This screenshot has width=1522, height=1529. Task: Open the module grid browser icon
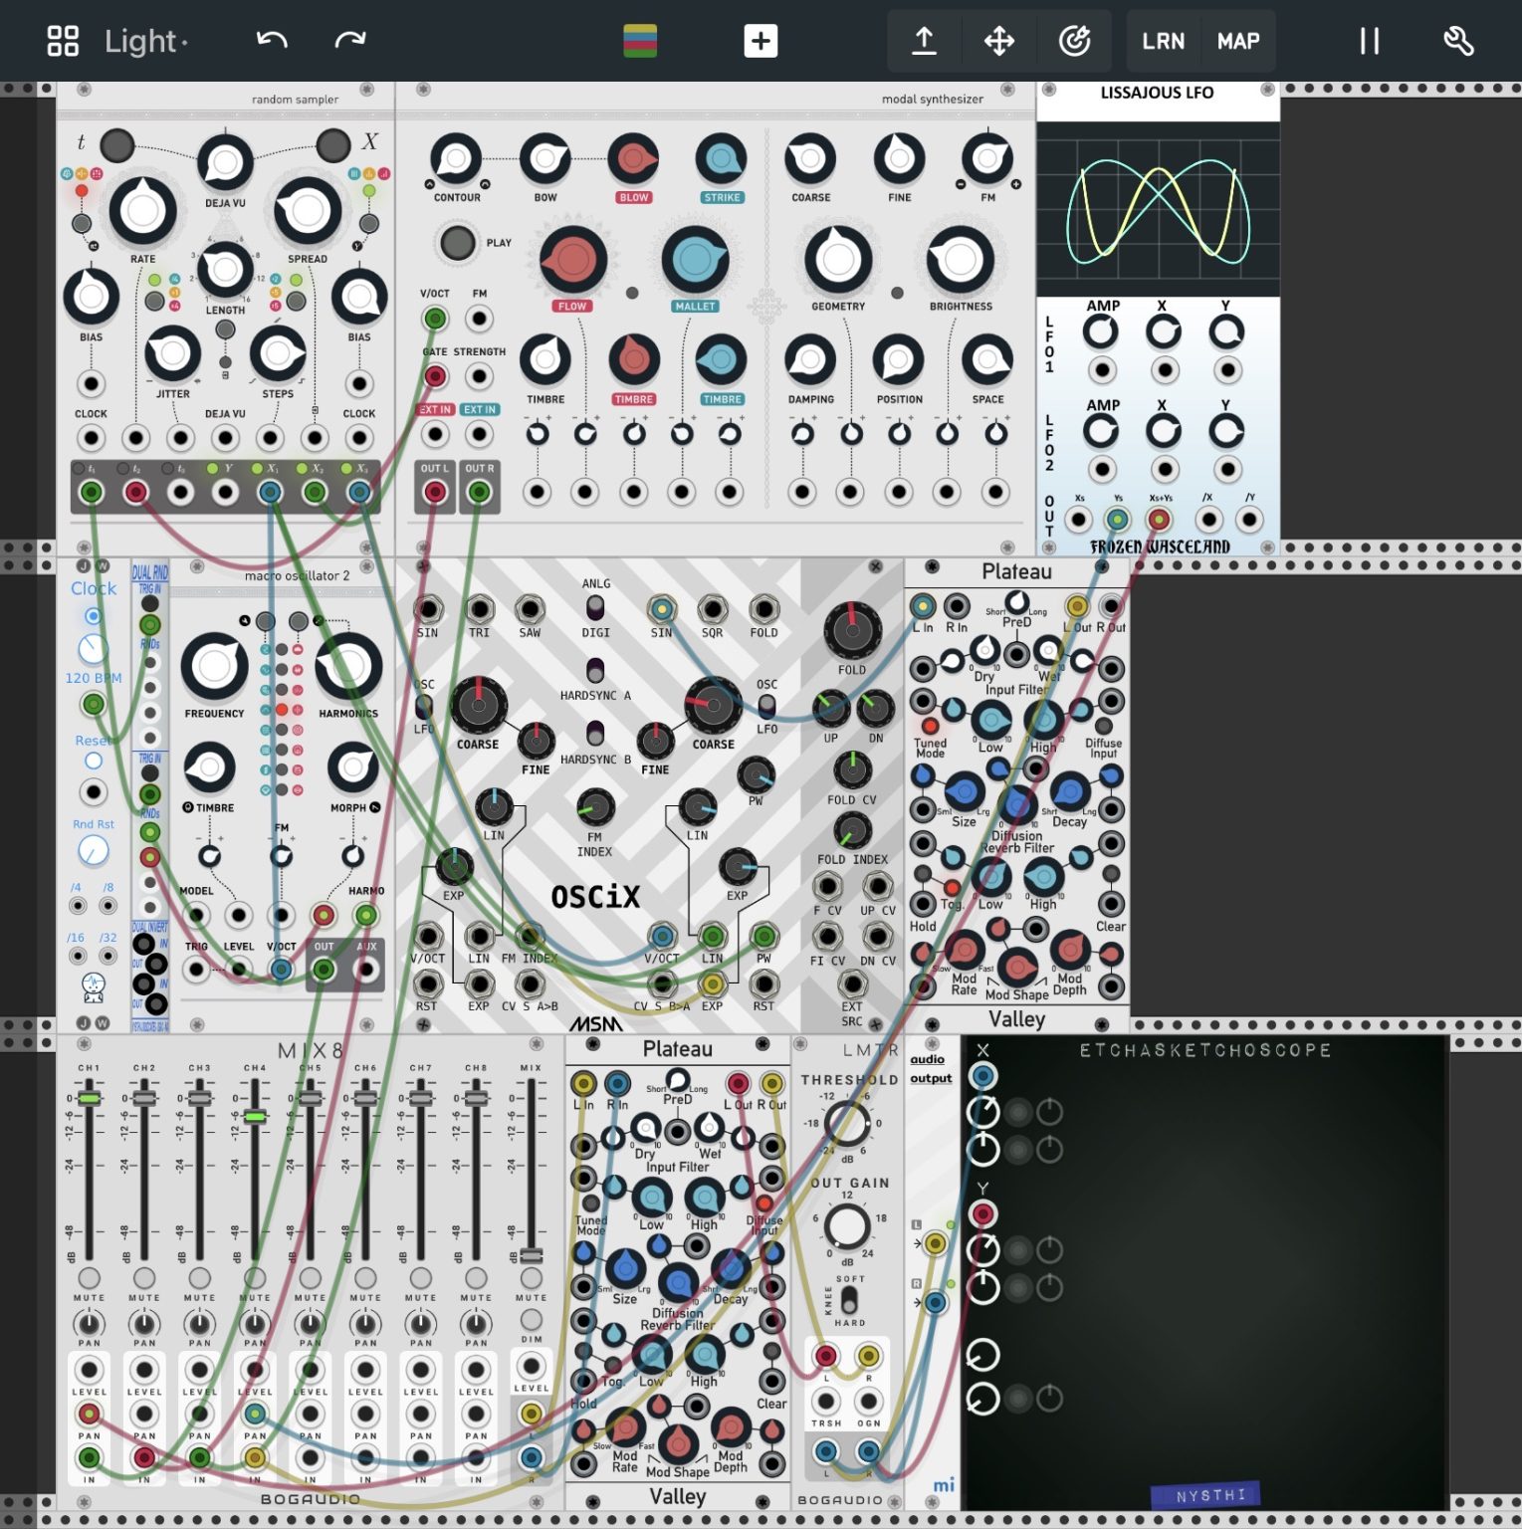click(x=63, y=41)
